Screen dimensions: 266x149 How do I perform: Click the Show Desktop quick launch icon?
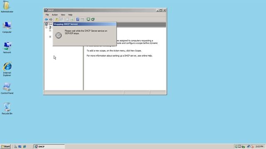(20, 147)
